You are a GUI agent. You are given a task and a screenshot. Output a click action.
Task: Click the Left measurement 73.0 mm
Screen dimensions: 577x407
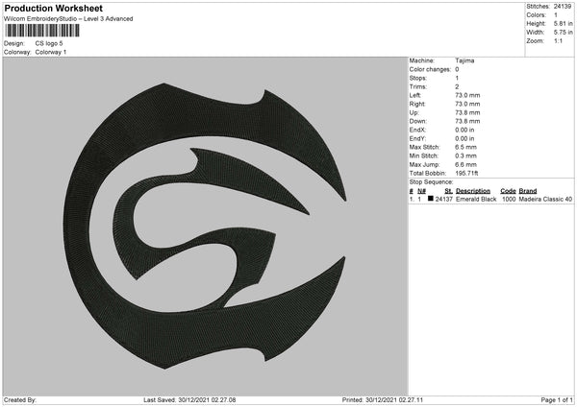[467, 95]
